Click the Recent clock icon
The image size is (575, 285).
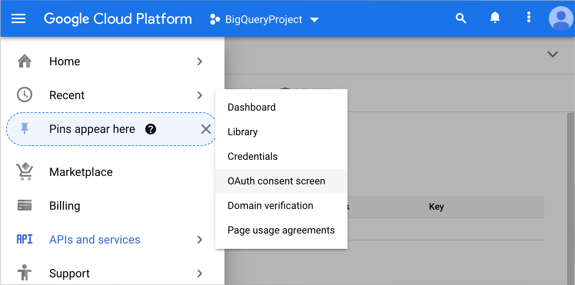click(x=25, y=95)
